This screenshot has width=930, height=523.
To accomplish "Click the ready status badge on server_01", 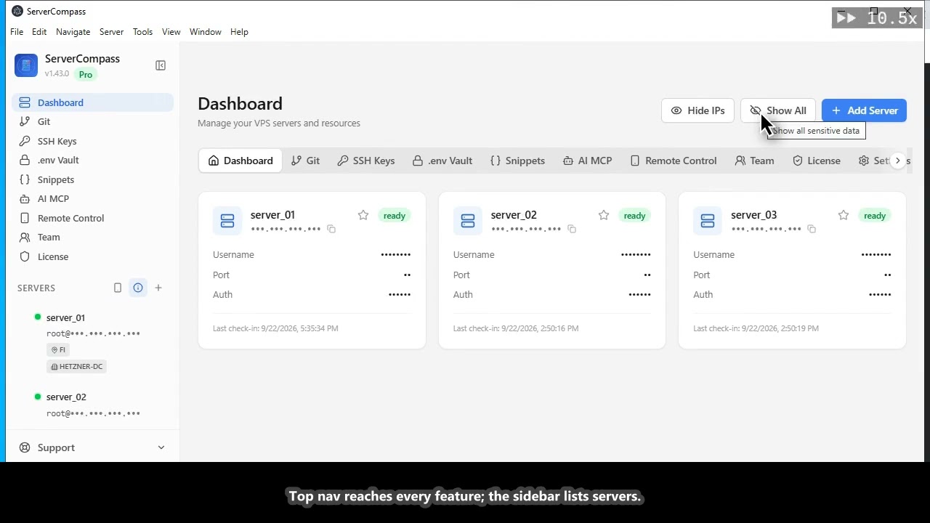I will (395, 216).
